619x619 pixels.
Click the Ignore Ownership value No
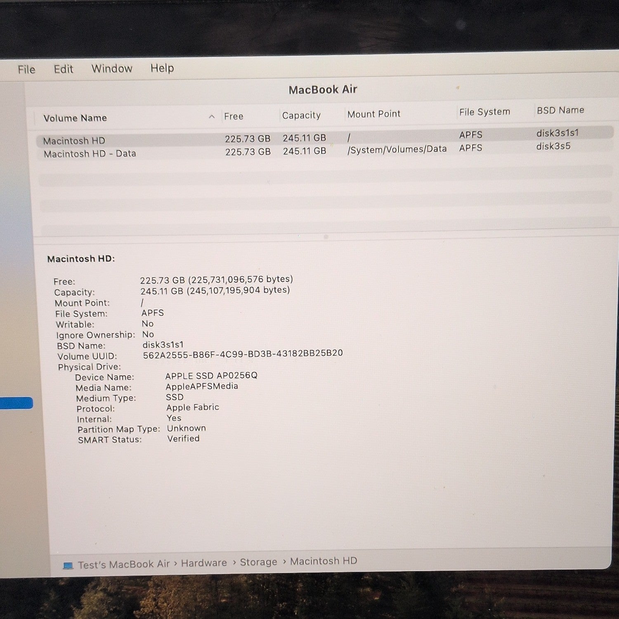148,334
